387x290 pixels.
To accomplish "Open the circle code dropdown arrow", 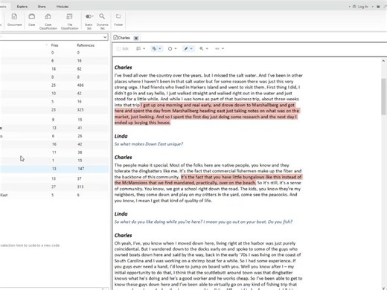I will click(176, 48).
